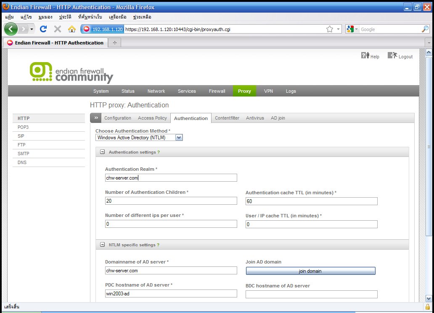Open the Firewall menu
The height and width of the screenshot is (313, 434).
click(217, 91)
